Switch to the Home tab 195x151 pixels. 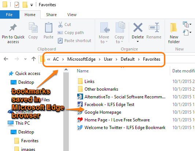[x=30, y=15]
